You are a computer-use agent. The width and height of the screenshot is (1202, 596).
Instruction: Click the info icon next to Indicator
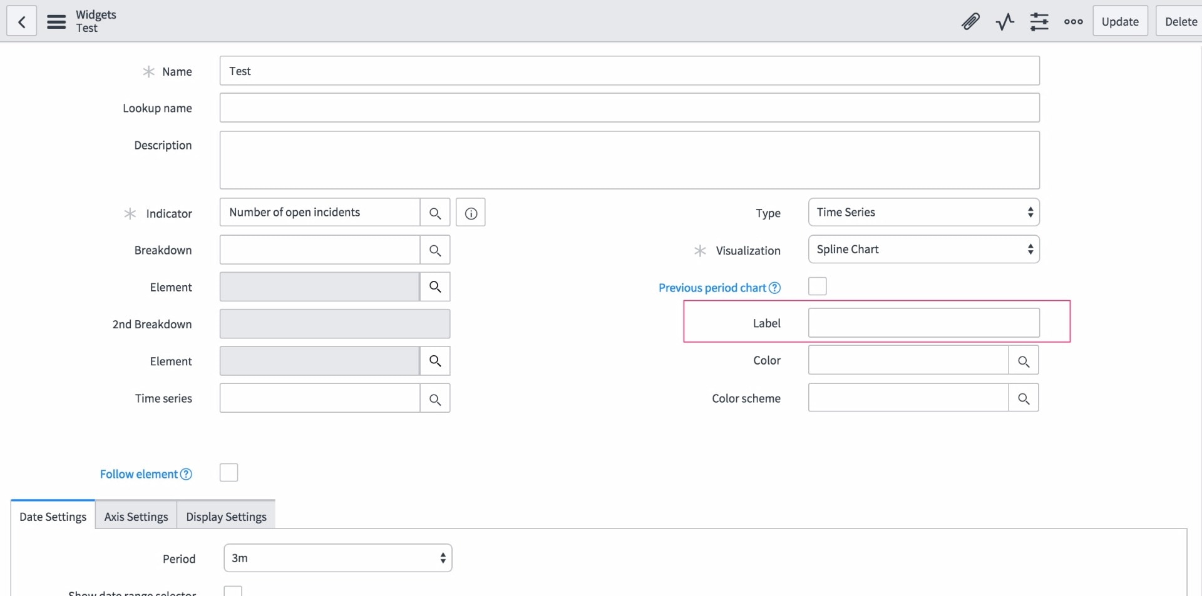coord(470,213)
